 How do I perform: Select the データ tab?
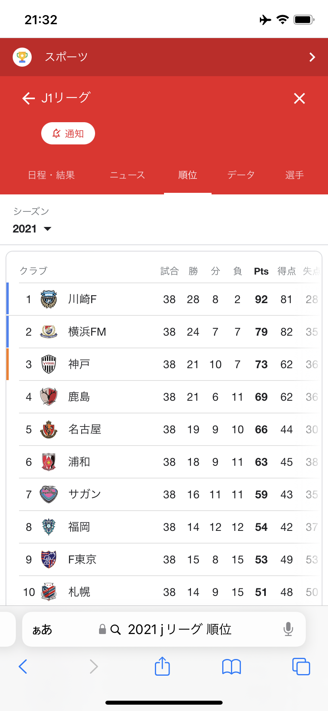(241, 175)
